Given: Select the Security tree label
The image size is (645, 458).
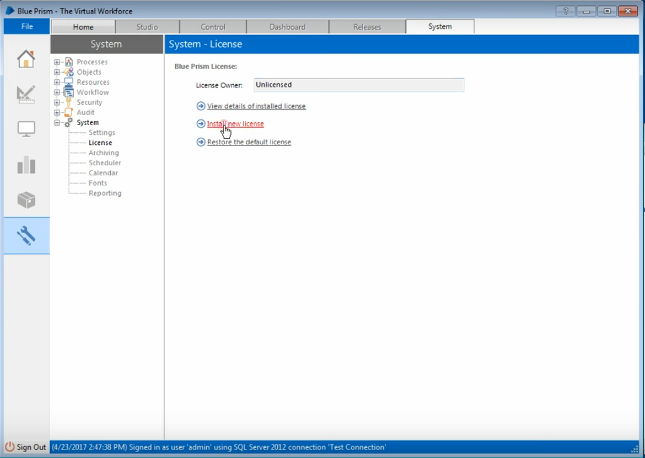Looking at the screenshot, I should click(x=89, y=103).
